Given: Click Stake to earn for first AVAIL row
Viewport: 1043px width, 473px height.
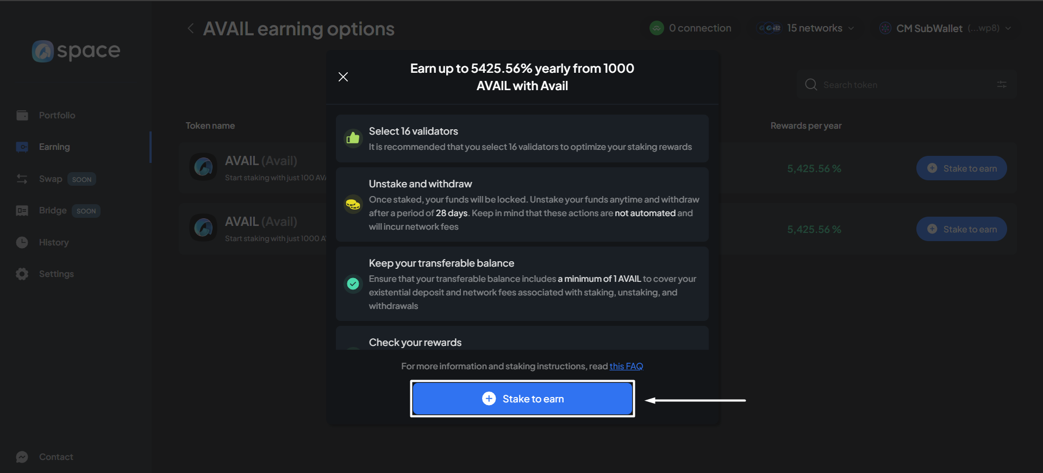Looking at the screenshot, I should click(961, 168).
